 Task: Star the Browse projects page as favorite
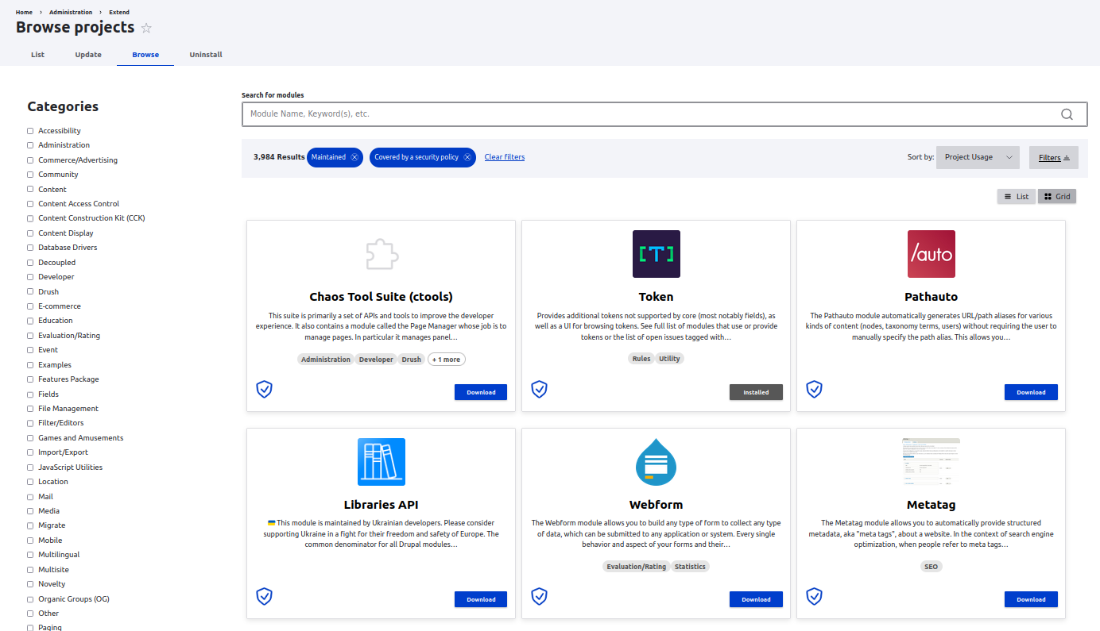146,28
